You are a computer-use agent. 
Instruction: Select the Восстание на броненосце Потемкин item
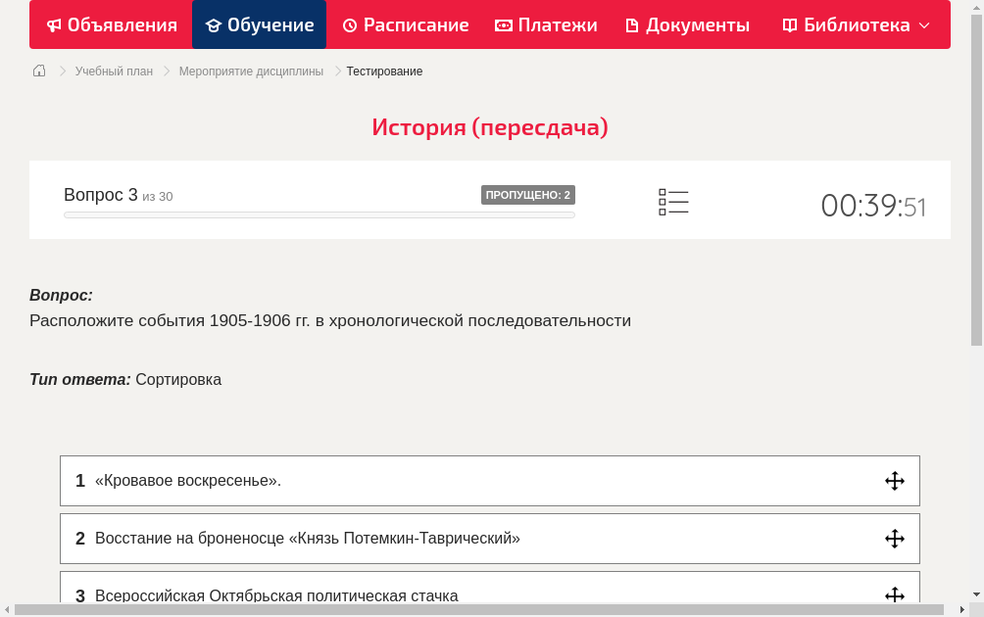coord(489,539)
